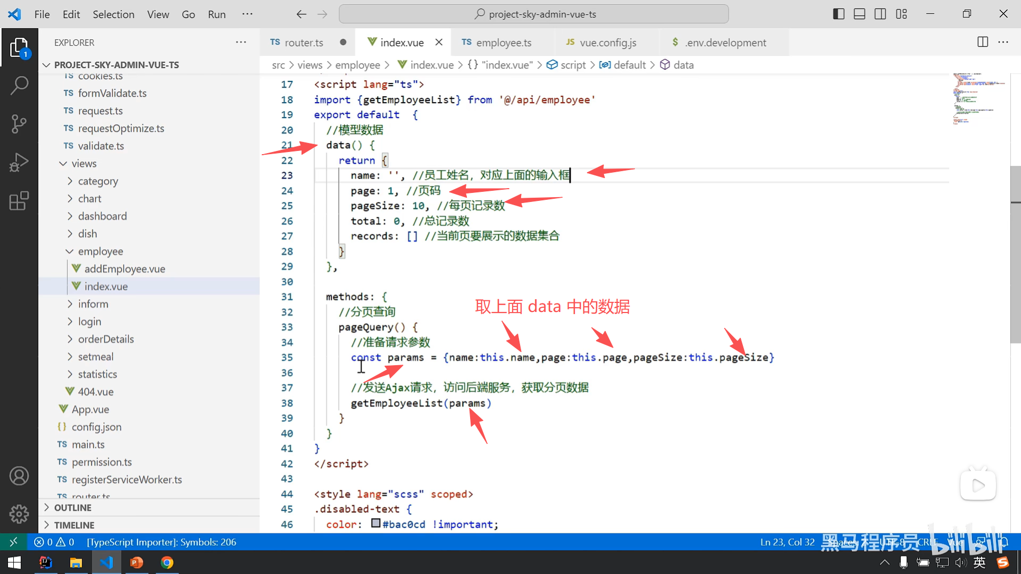1021x574 pixels.
Task: Expand the OUTLINE section
Action: pyautogui.click(x=73, y=508)
